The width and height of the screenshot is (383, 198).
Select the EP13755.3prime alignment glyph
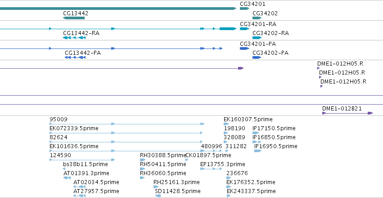(211, 169)
